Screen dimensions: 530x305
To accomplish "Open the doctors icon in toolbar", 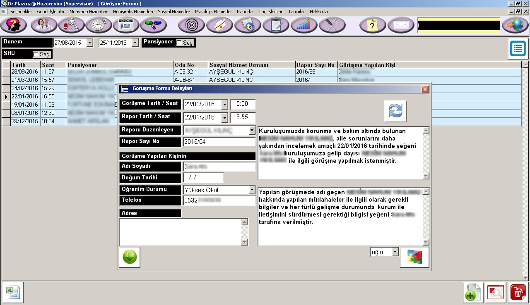I will click(x=44, y=25).
